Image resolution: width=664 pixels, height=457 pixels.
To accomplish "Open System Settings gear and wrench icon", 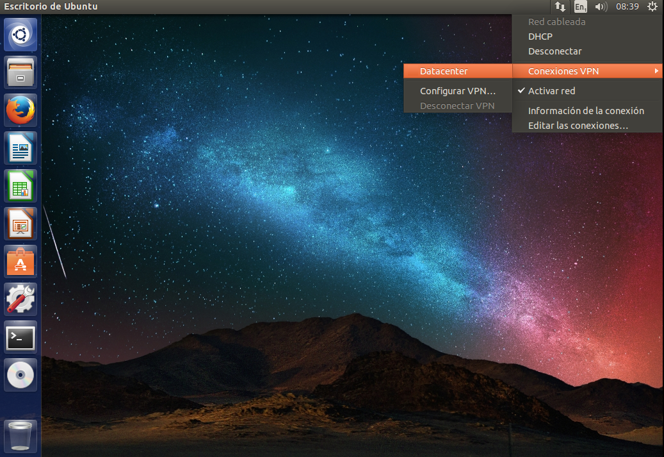I will tap(21, 299).
